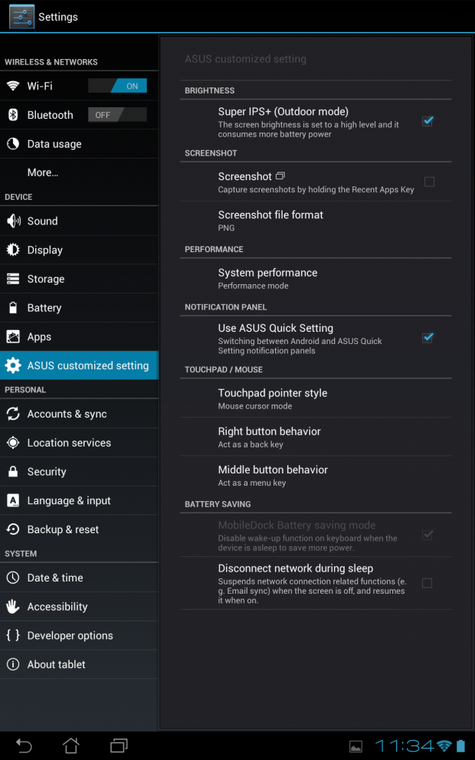This screenshot has height=760, width=475.
Task: Select the Wi-Fi icon in the sidebar
Action: coord(14,86)
